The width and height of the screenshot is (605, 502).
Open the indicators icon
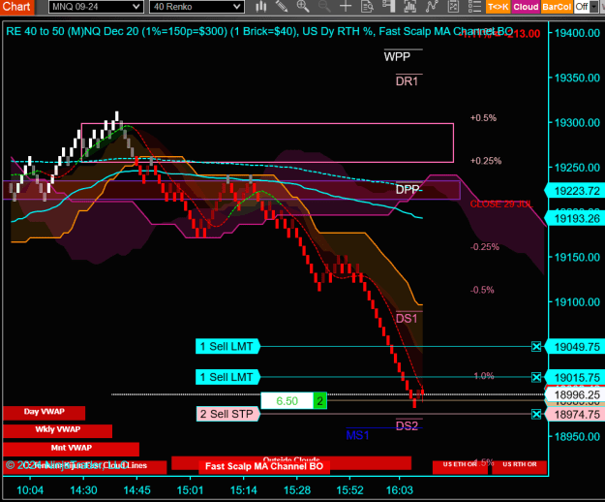pyautogui.click(x=410, y=6)
